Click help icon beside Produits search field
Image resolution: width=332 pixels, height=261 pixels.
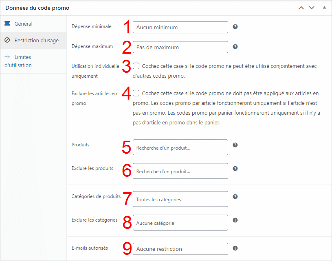[235, 145]
